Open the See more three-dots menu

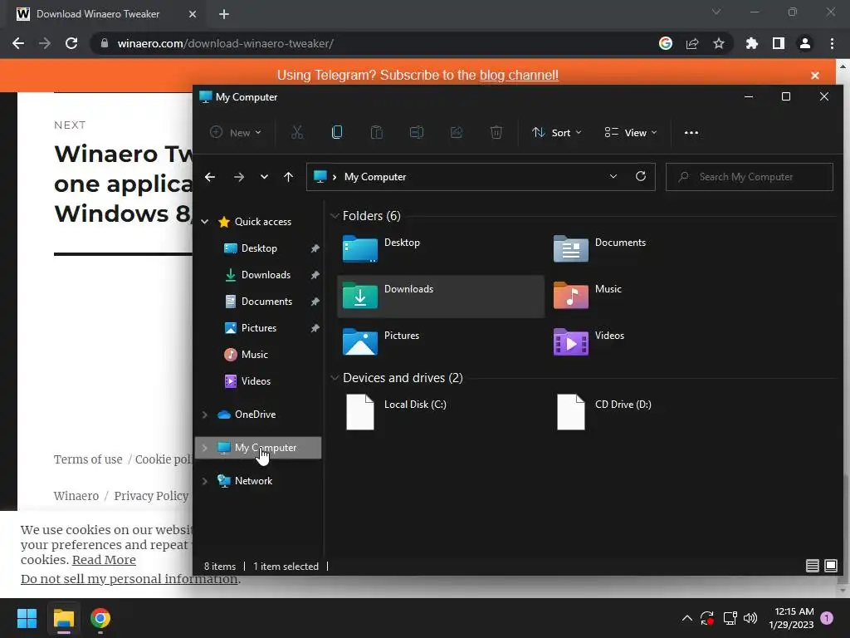point(691,132)
